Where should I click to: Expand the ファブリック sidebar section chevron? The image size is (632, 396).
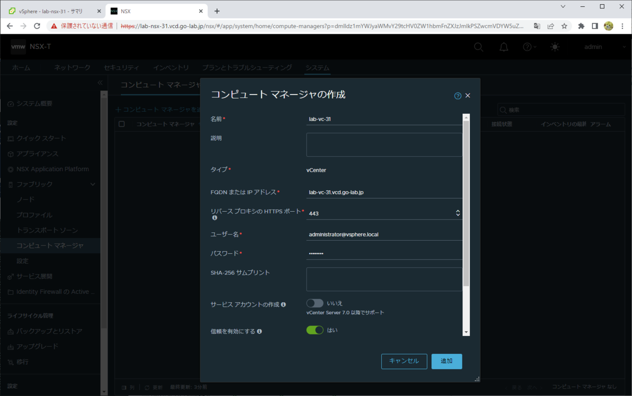(93, 184)
